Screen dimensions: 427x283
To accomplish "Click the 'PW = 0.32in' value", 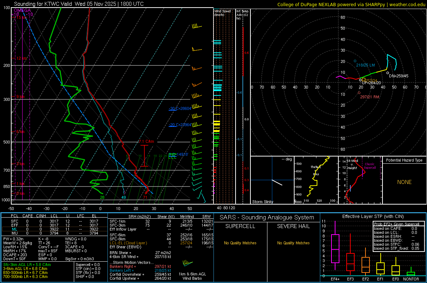I will tap(14, 239).
